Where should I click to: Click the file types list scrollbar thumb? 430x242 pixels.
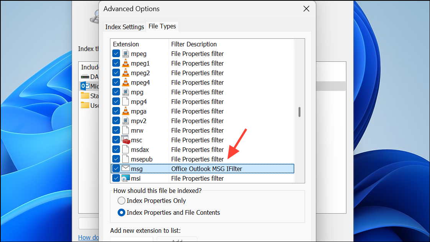click(299, 112)
